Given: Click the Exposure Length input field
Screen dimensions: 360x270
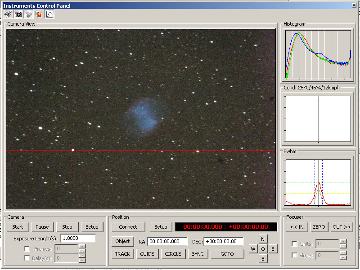Looking at the screenshot, I should [x=78, y=239].
